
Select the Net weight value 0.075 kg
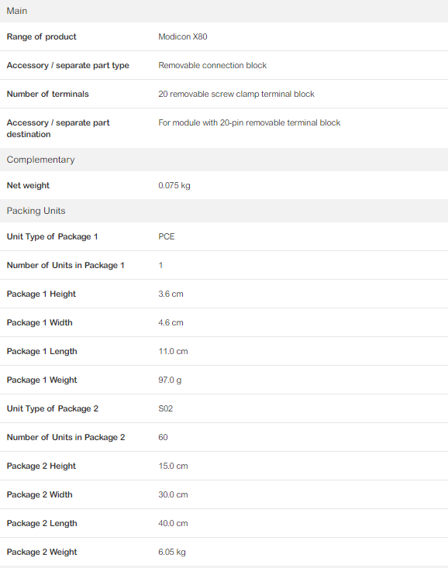point(174,185)
